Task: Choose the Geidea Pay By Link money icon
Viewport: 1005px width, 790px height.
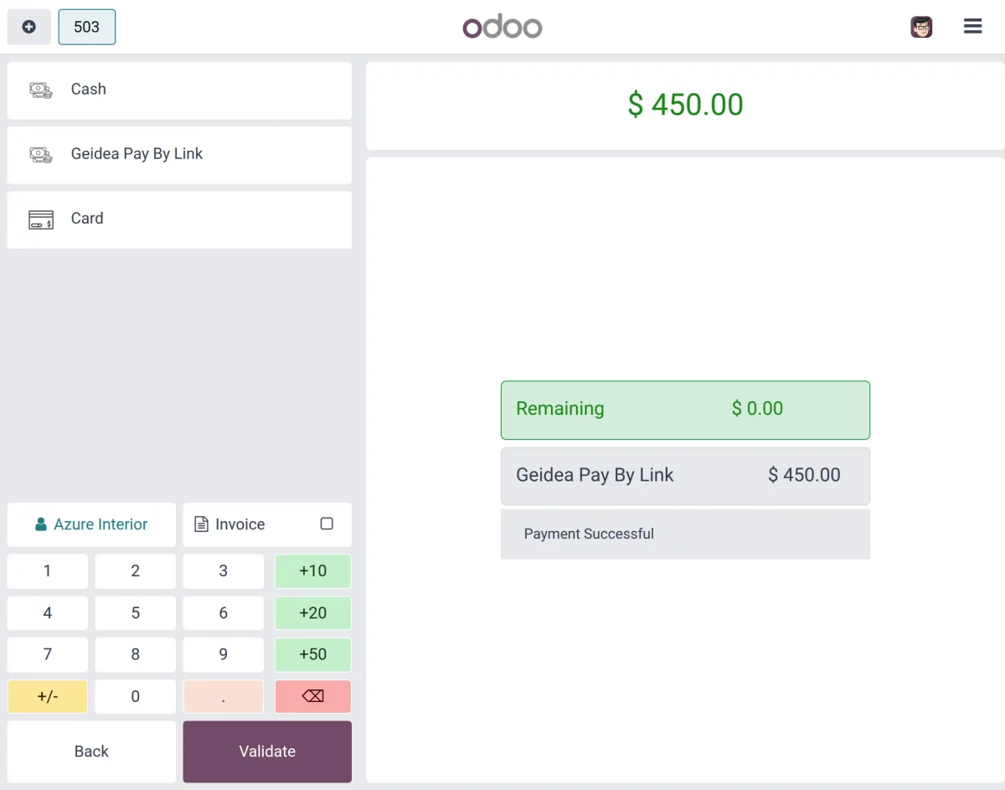Action: [40, 154]
